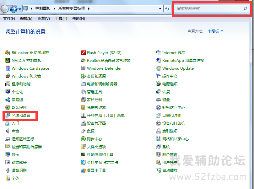Image resolution: width=254 pixels, height=189 pixels.
Task: Click the 控制面板 breadcrumb segment
Action: pos(43,8)
